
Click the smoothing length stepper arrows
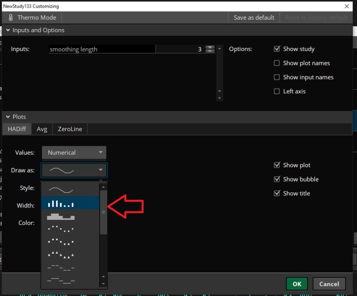[210, 49]
